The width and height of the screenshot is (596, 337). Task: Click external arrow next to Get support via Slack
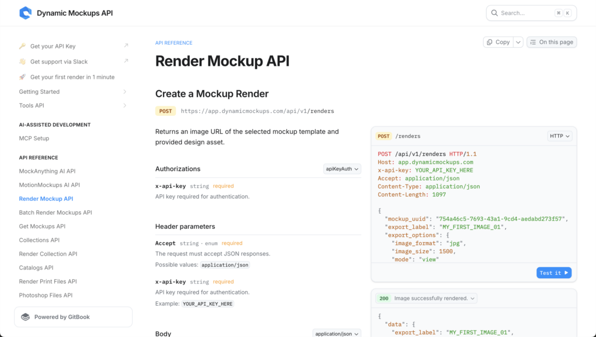coord(126,61)
